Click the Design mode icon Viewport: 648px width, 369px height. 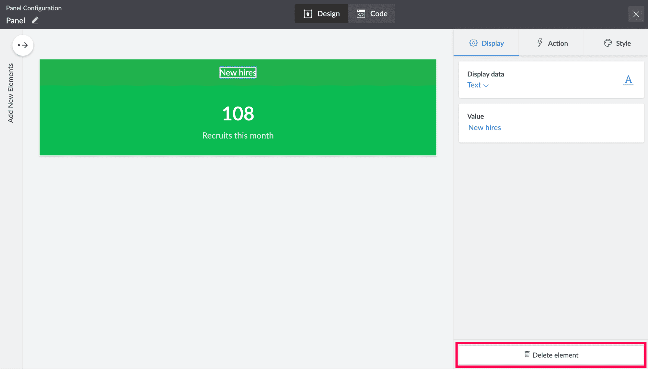click(x=307, y=14)
